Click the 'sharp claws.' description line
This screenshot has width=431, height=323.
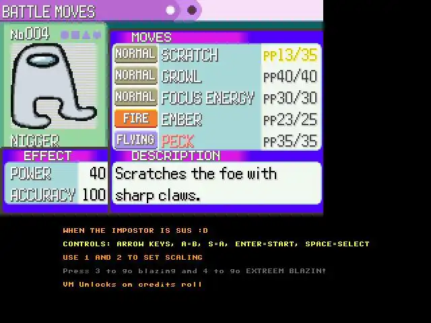[158, 196]
